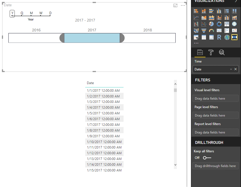Select the KPI visual
The width and height of the screenshot is (241, 187).
234,31
